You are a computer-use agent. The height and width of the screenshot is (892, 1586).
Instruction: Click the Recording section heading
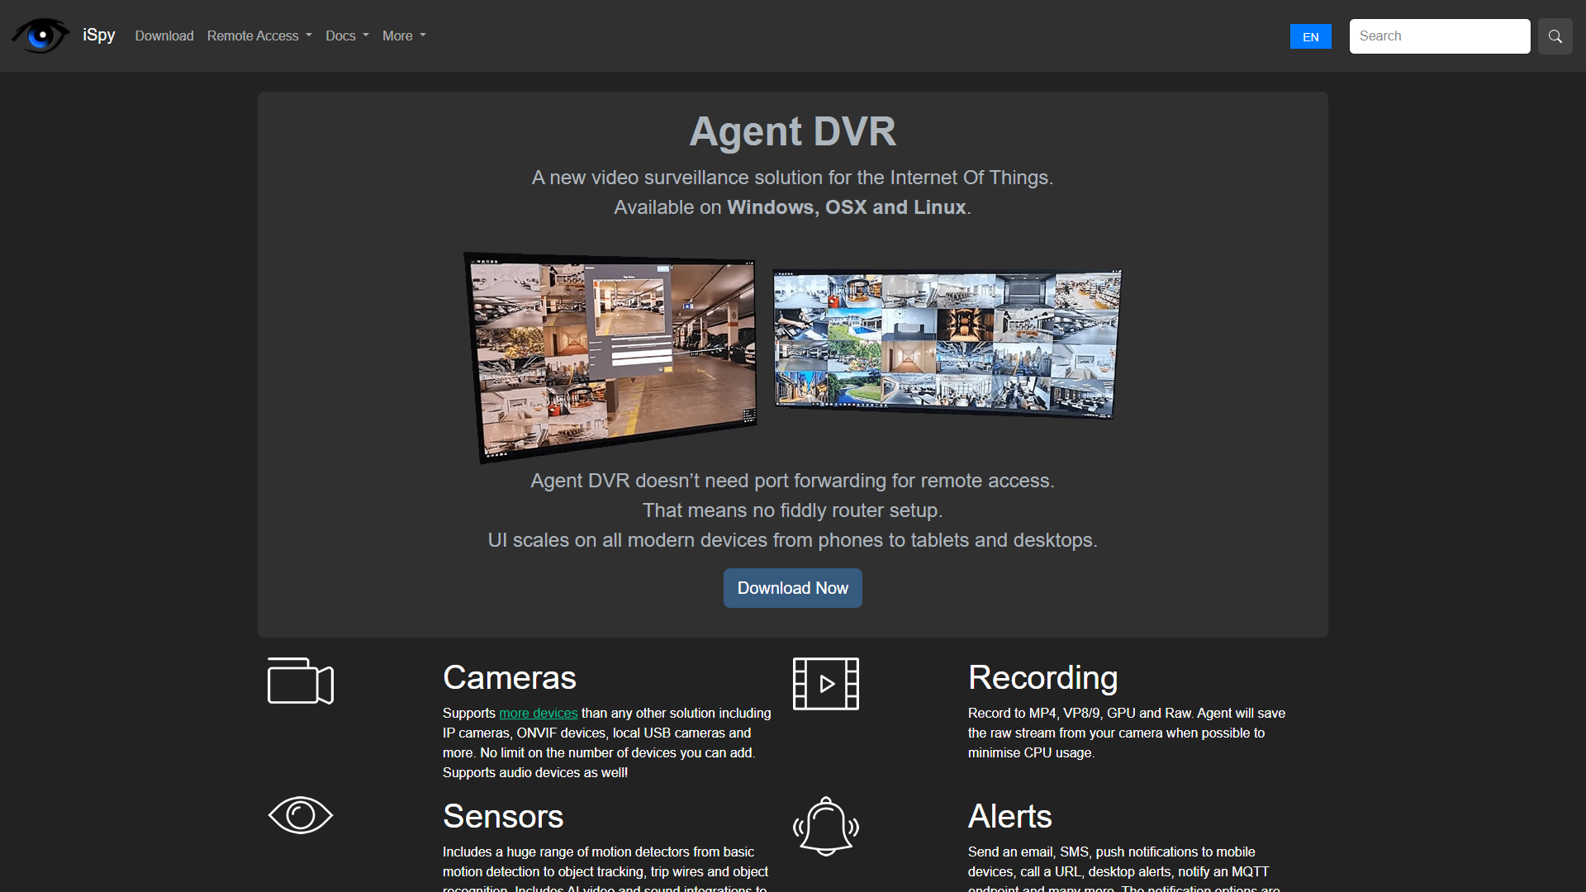click(x=1042, y=677)
